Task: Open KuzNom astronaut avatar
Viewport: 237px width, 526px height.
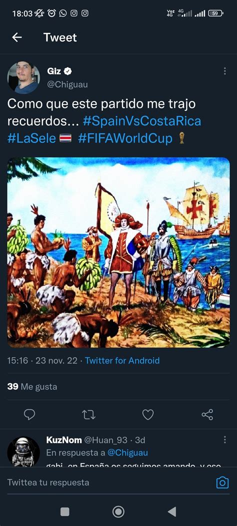Action: coord(23,451)
